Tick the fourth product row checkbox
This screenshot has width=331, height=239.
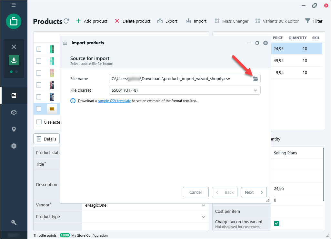click(39, 85)
